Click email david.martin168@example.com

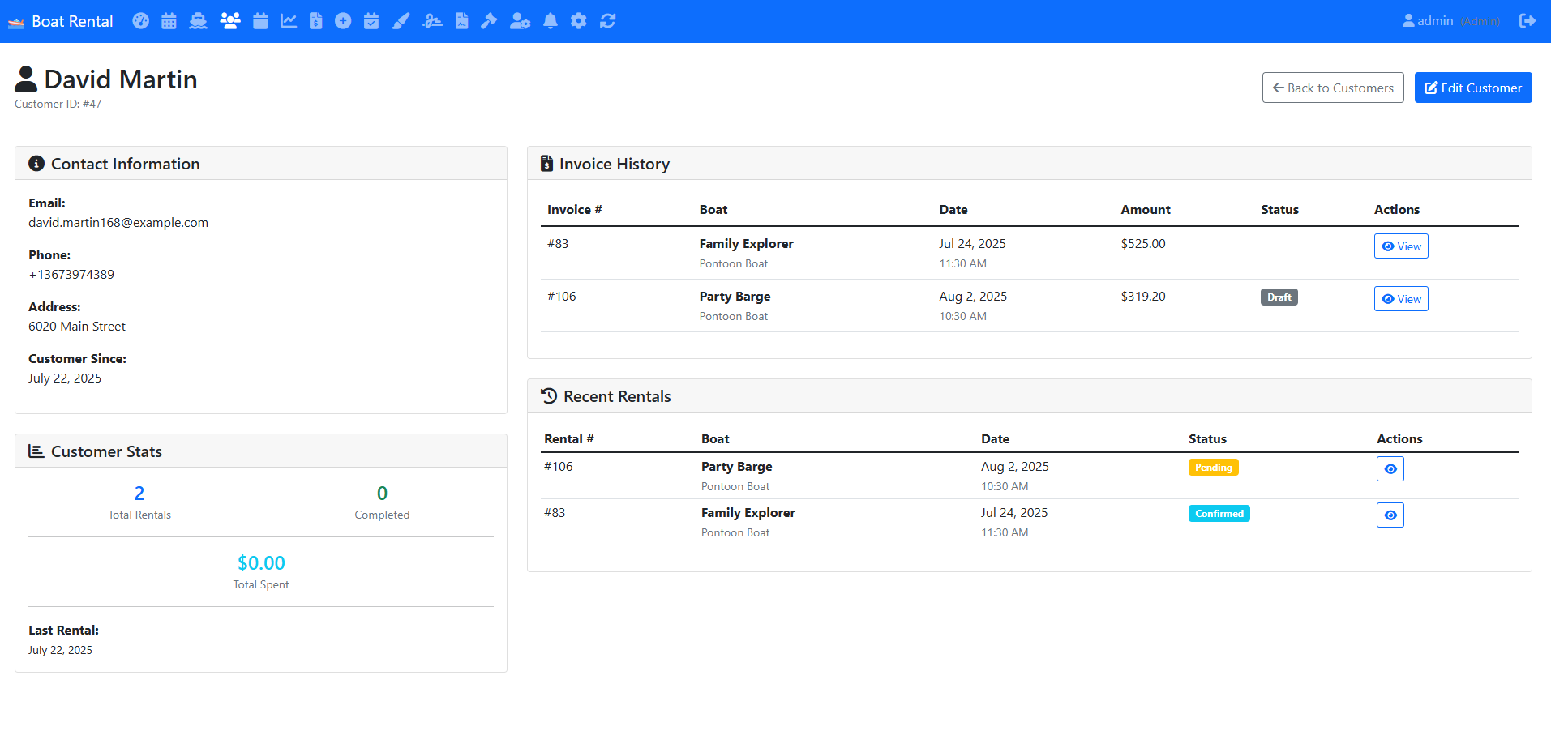point(118,223)
